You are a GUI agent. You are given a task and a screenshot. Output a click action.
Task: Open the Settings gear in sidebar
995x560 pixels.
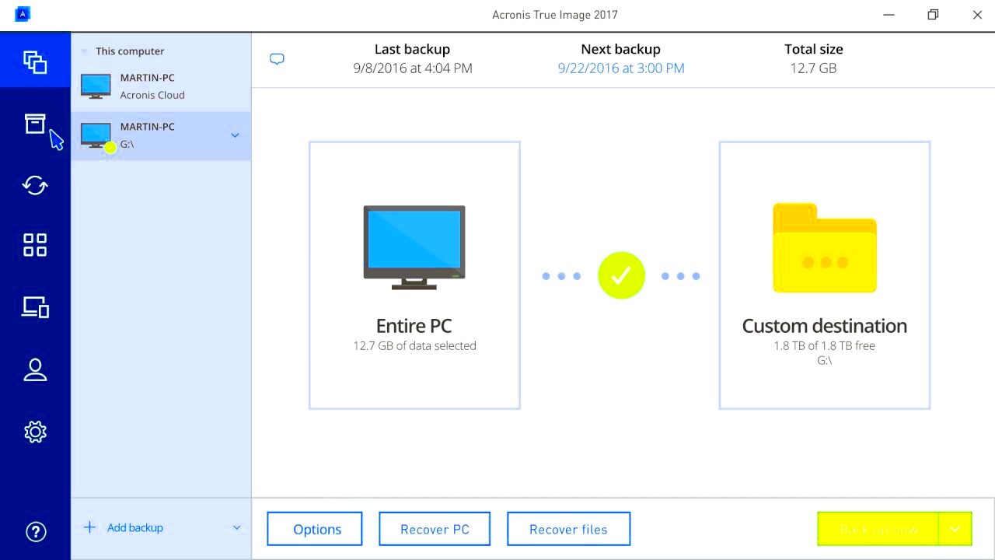coord(35,432)
